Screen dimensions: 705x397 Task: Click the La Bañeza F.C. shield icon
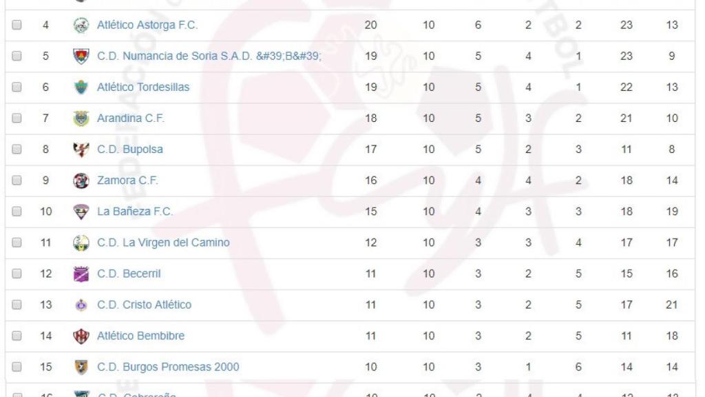tap(81, 212)
